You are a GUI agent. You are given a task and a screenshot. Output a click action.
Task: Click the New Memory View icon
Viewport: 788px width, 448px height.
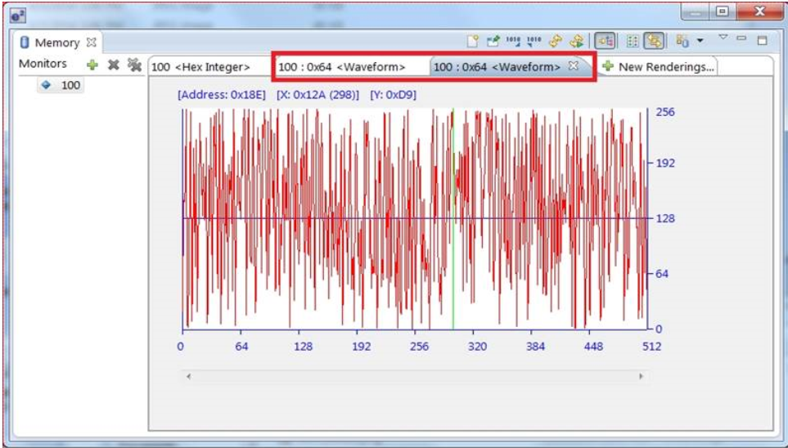click(472, 41)
